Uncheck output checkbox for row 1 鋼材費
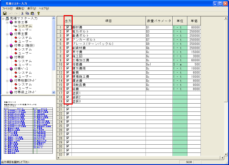229x165 pixels. tap(68, 27)
